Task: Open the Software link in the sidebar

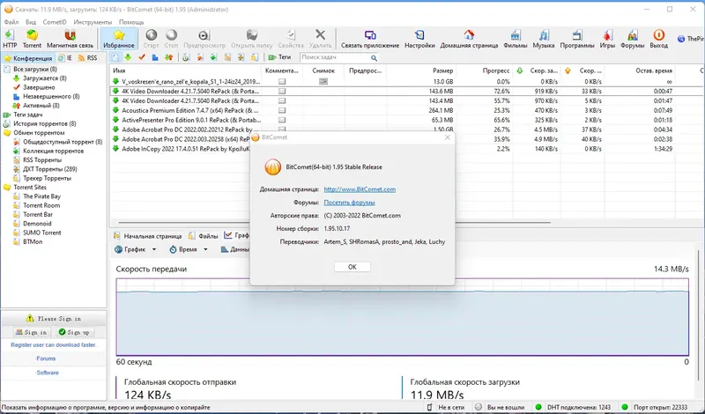Action: click(x=48, y=373)
